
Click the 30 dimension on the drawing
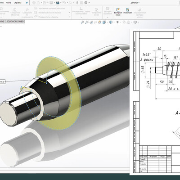[x=159, y=49]
